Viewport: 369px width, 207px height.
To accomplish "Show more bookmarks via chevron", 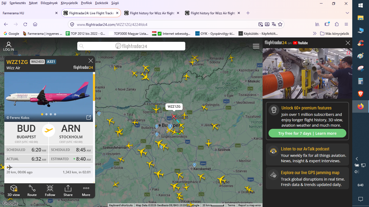I will 314,34.
